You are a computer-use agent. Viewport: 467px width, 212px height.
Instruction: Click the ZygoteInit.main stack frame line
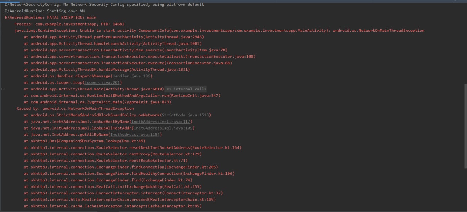[x=97, y=102]
